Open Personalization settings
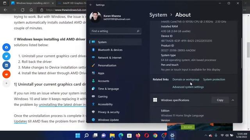The height and width of the screenshot is (140, 250). tap(116, 65)
